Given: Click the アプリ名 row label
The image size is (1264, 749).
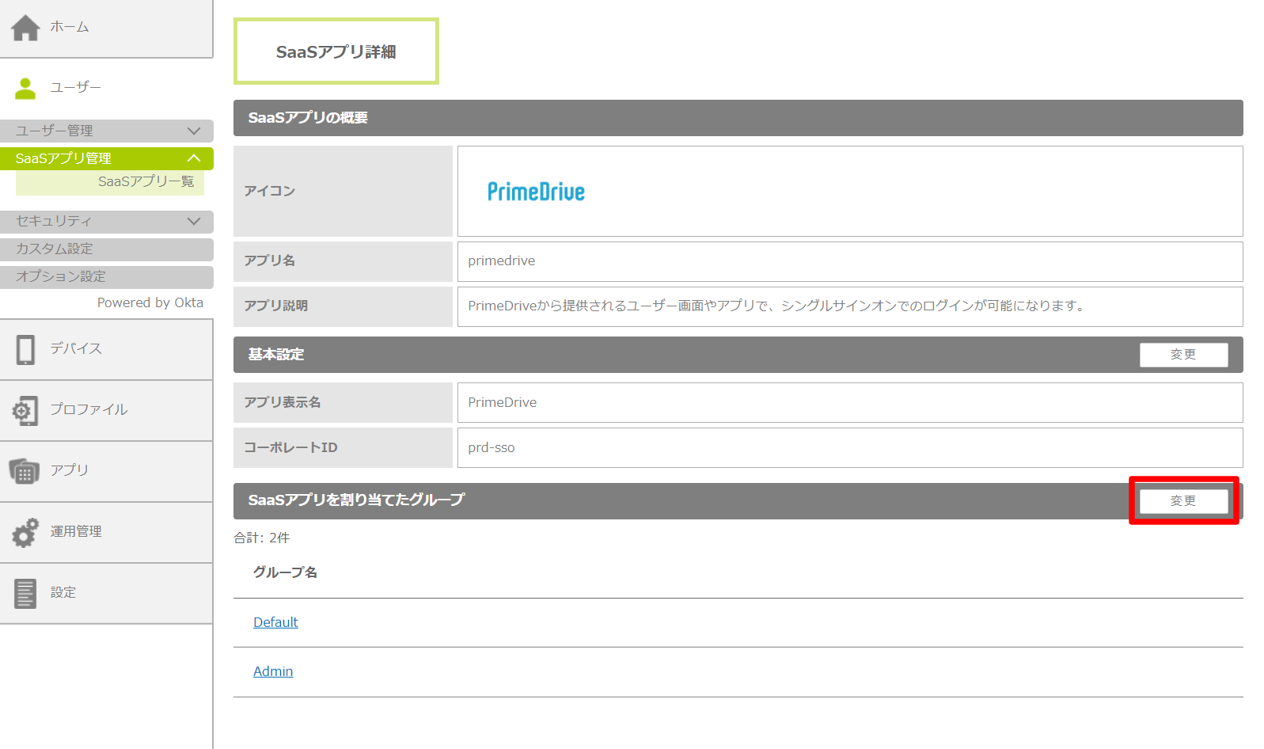Looking at the screenshot, I should click(269, 261).
